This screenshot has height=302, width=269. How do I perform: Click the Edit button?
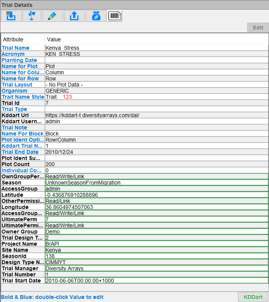pyautogui.click(x=258, y=28)
